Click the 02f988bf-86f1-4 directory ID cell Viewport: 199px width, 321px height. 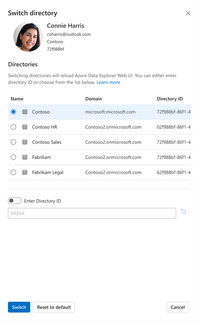tap(174, 127)
